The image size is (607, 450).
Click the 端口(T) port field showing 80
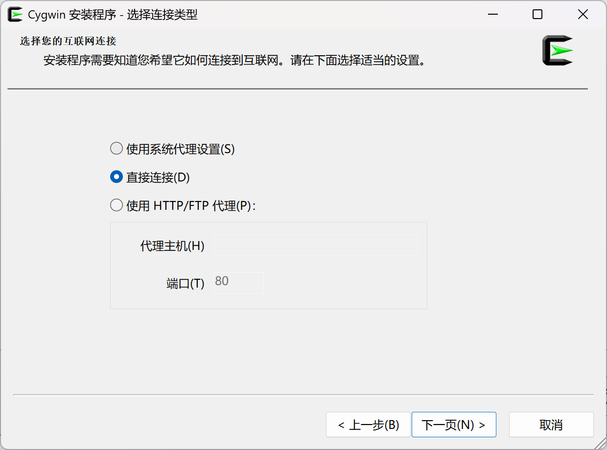[x=238, y=283]
